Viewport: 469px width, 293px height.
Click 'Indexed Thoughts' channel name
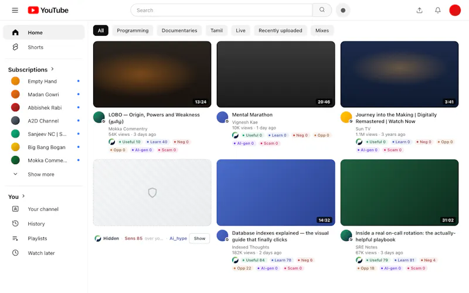coord(250,247)
